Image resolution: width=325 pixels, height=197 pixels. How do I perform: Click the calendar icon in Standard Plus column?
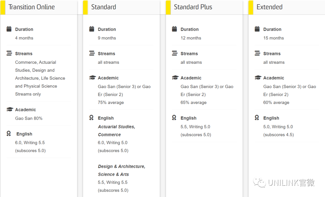click(x=174, y=29)
